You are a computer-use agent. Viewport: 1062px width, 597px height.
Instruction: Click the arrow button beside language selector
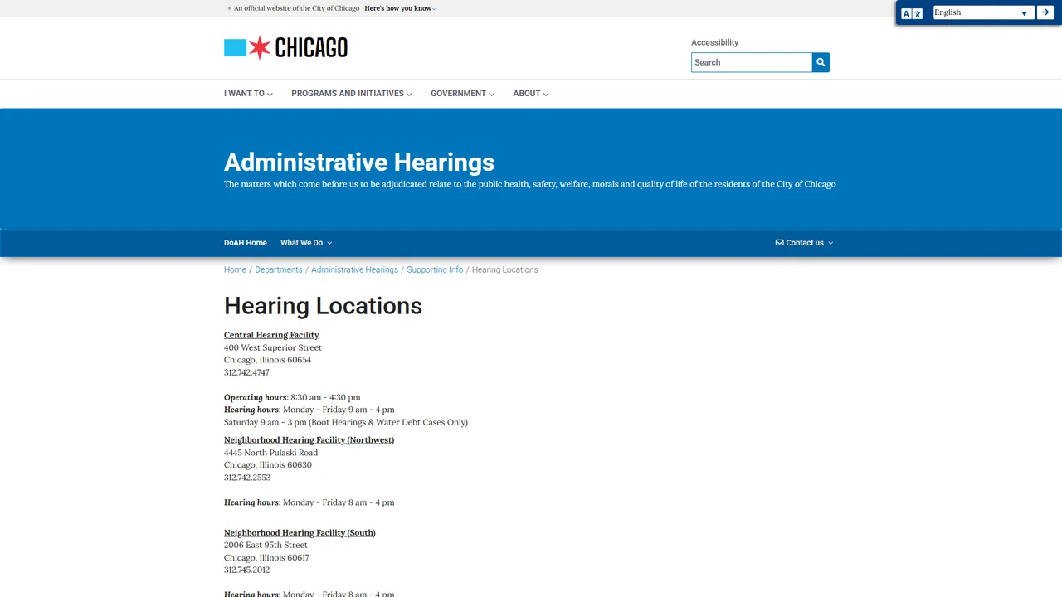coord(1045,12)
